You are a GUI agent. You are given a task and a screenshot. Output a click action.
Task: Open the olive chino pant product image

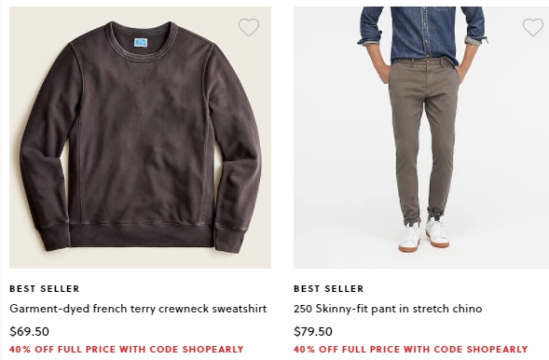(x=421, y=137)
